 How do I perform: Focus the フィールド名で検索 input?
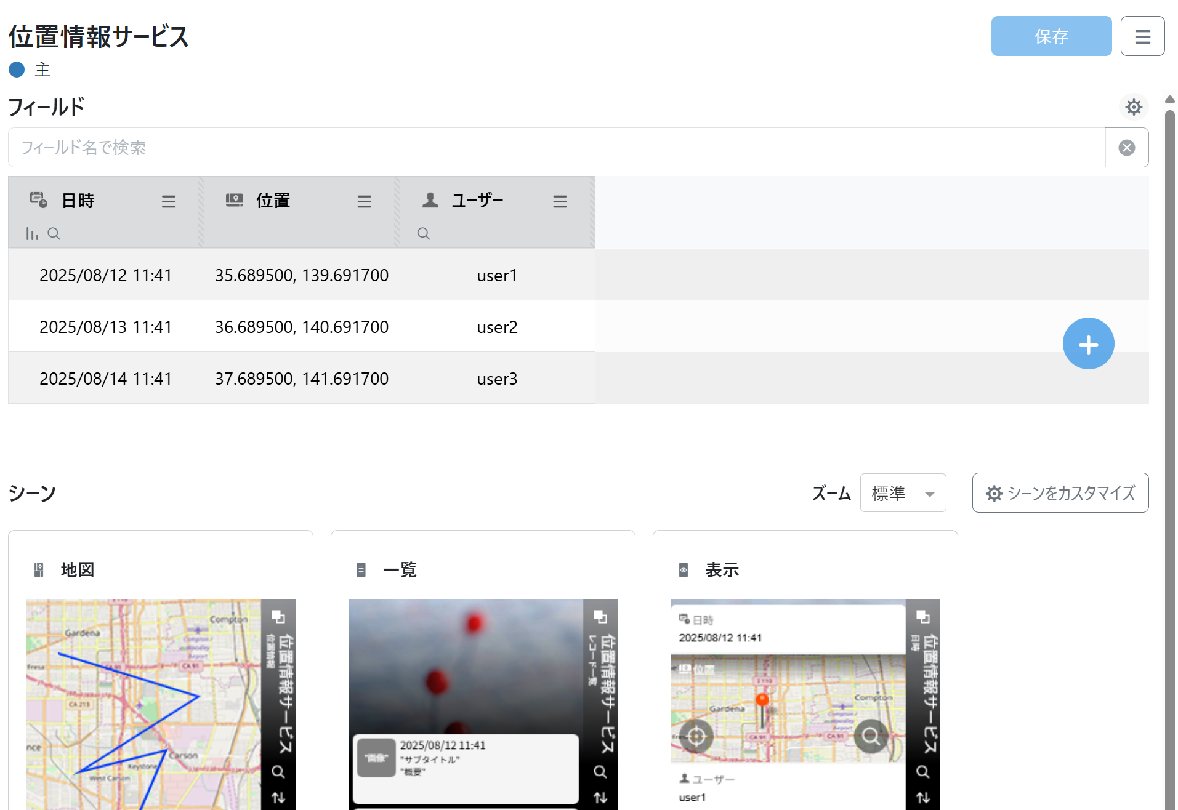pos(554,148)
